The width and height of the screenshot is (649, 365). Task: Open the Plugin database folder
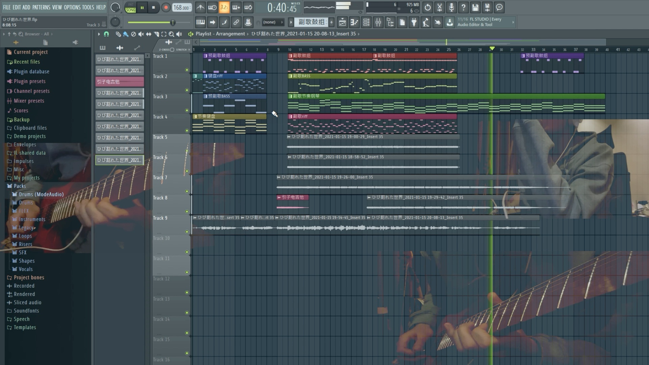coord(31,72)
